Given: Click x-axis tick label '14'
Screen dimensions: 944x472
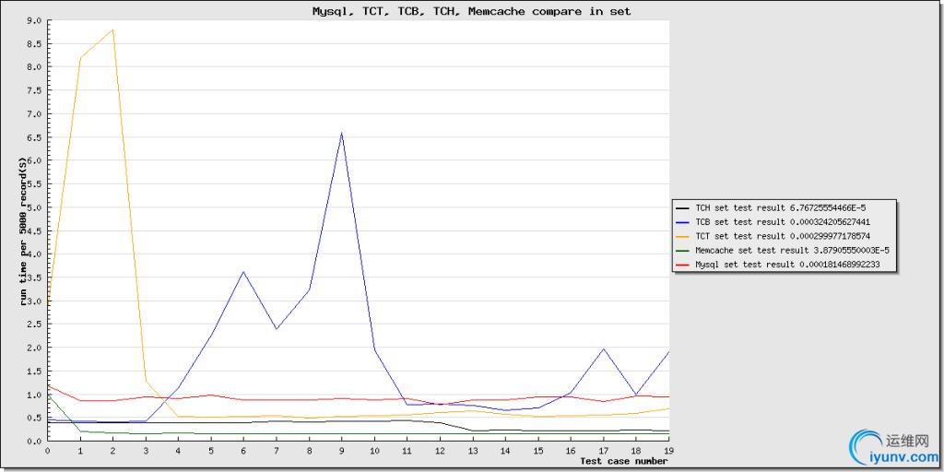Looking at the screenshot, I should (x=505, y=450).
